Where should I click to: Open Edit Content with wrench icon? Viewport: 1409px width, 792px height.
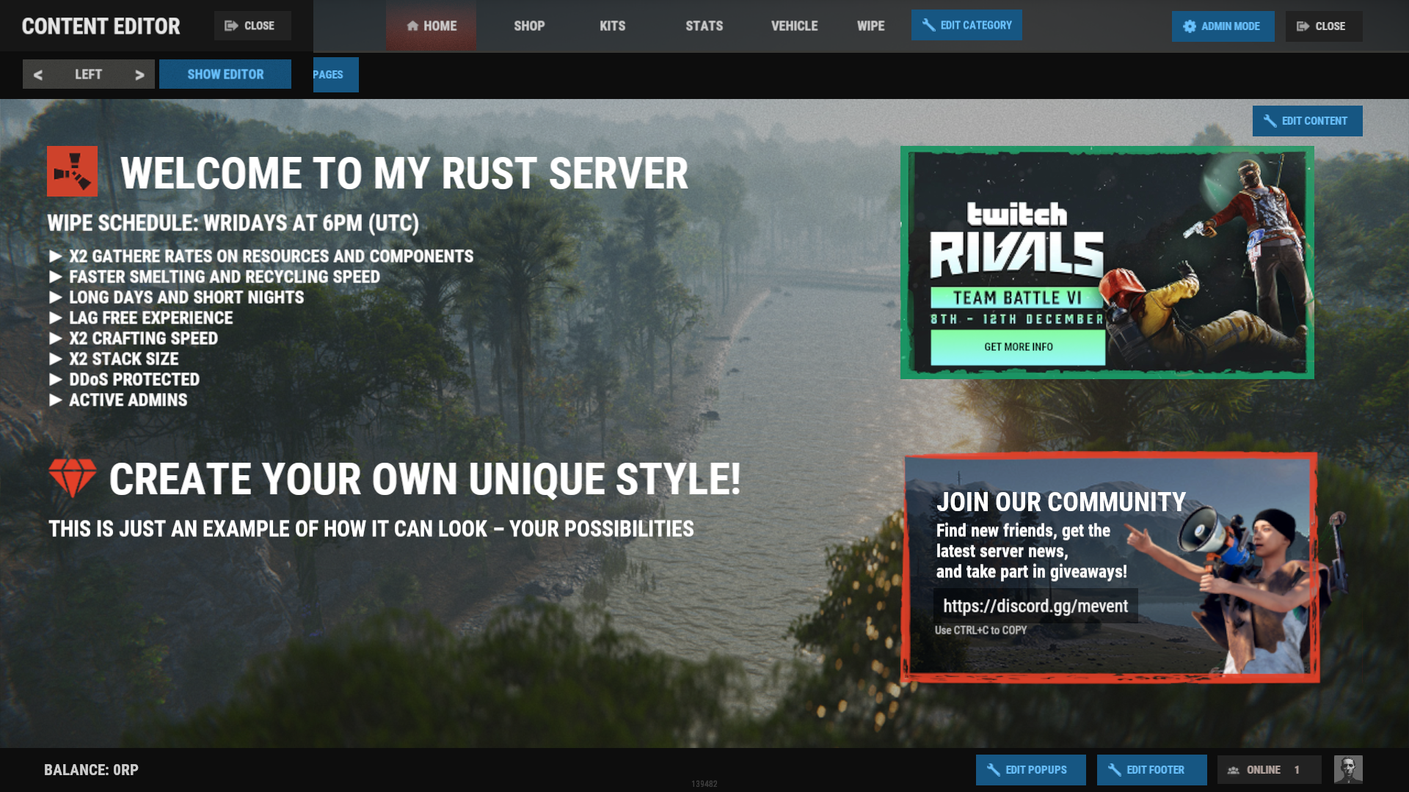pos(1306,121)
